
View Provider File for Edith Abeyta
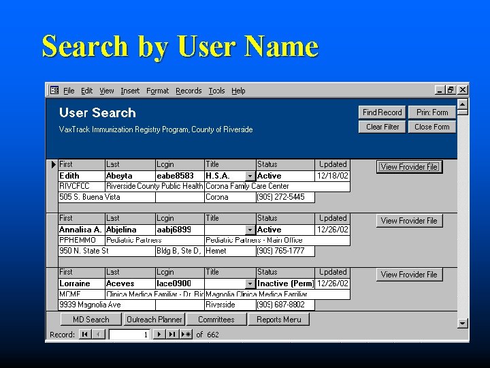[x=410, y=167]
